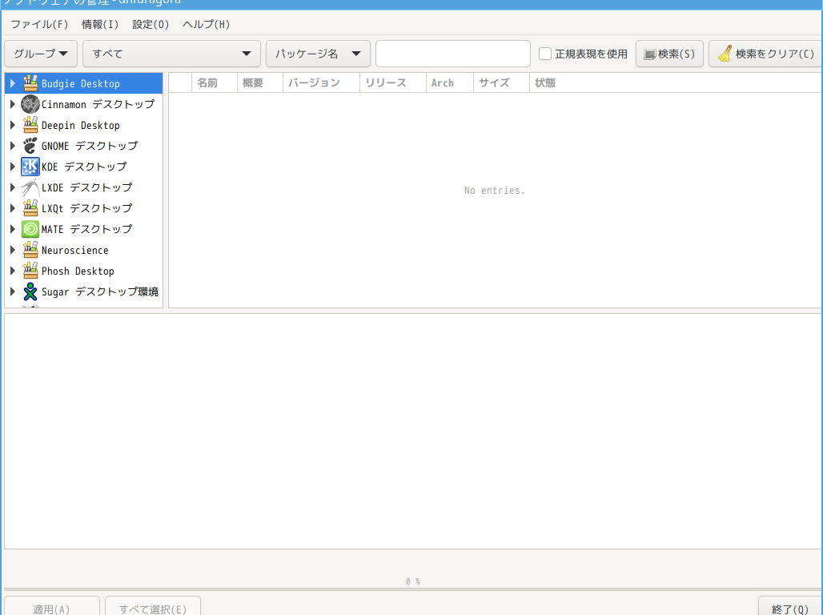823x615 pixels.
Task: Expand the Cinnamon デスクトップ tree node
Action: tap(13, 104)
